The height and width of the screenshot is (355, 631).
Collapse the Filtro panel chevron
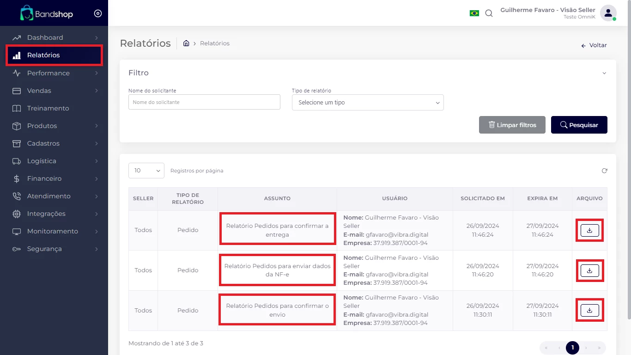[604, 73]
